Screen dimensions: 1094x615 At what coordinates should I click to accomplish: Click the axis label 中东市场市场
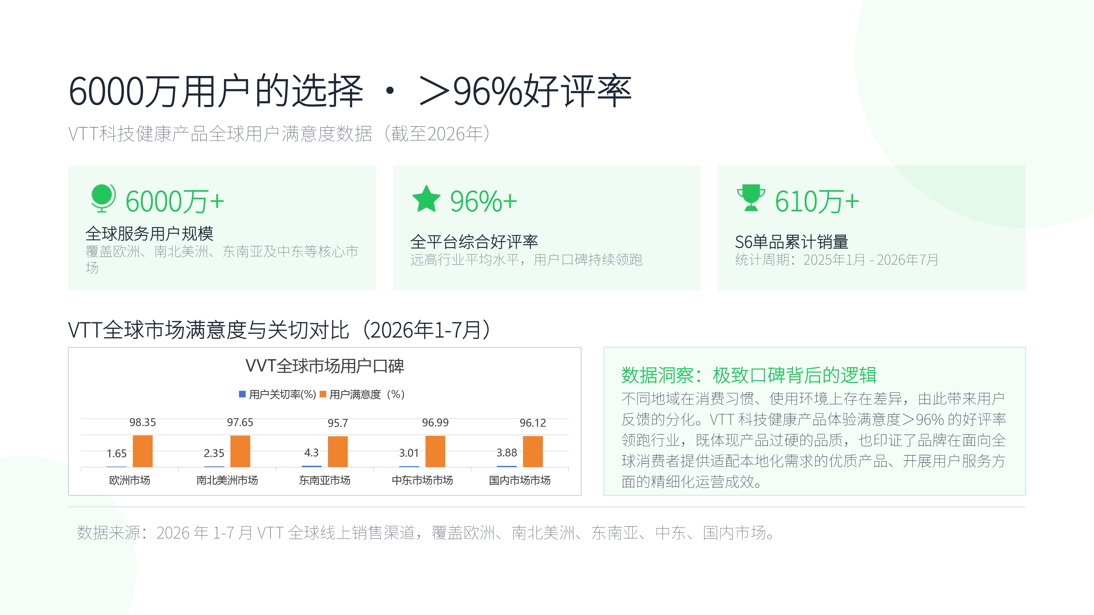click(422, 481)
